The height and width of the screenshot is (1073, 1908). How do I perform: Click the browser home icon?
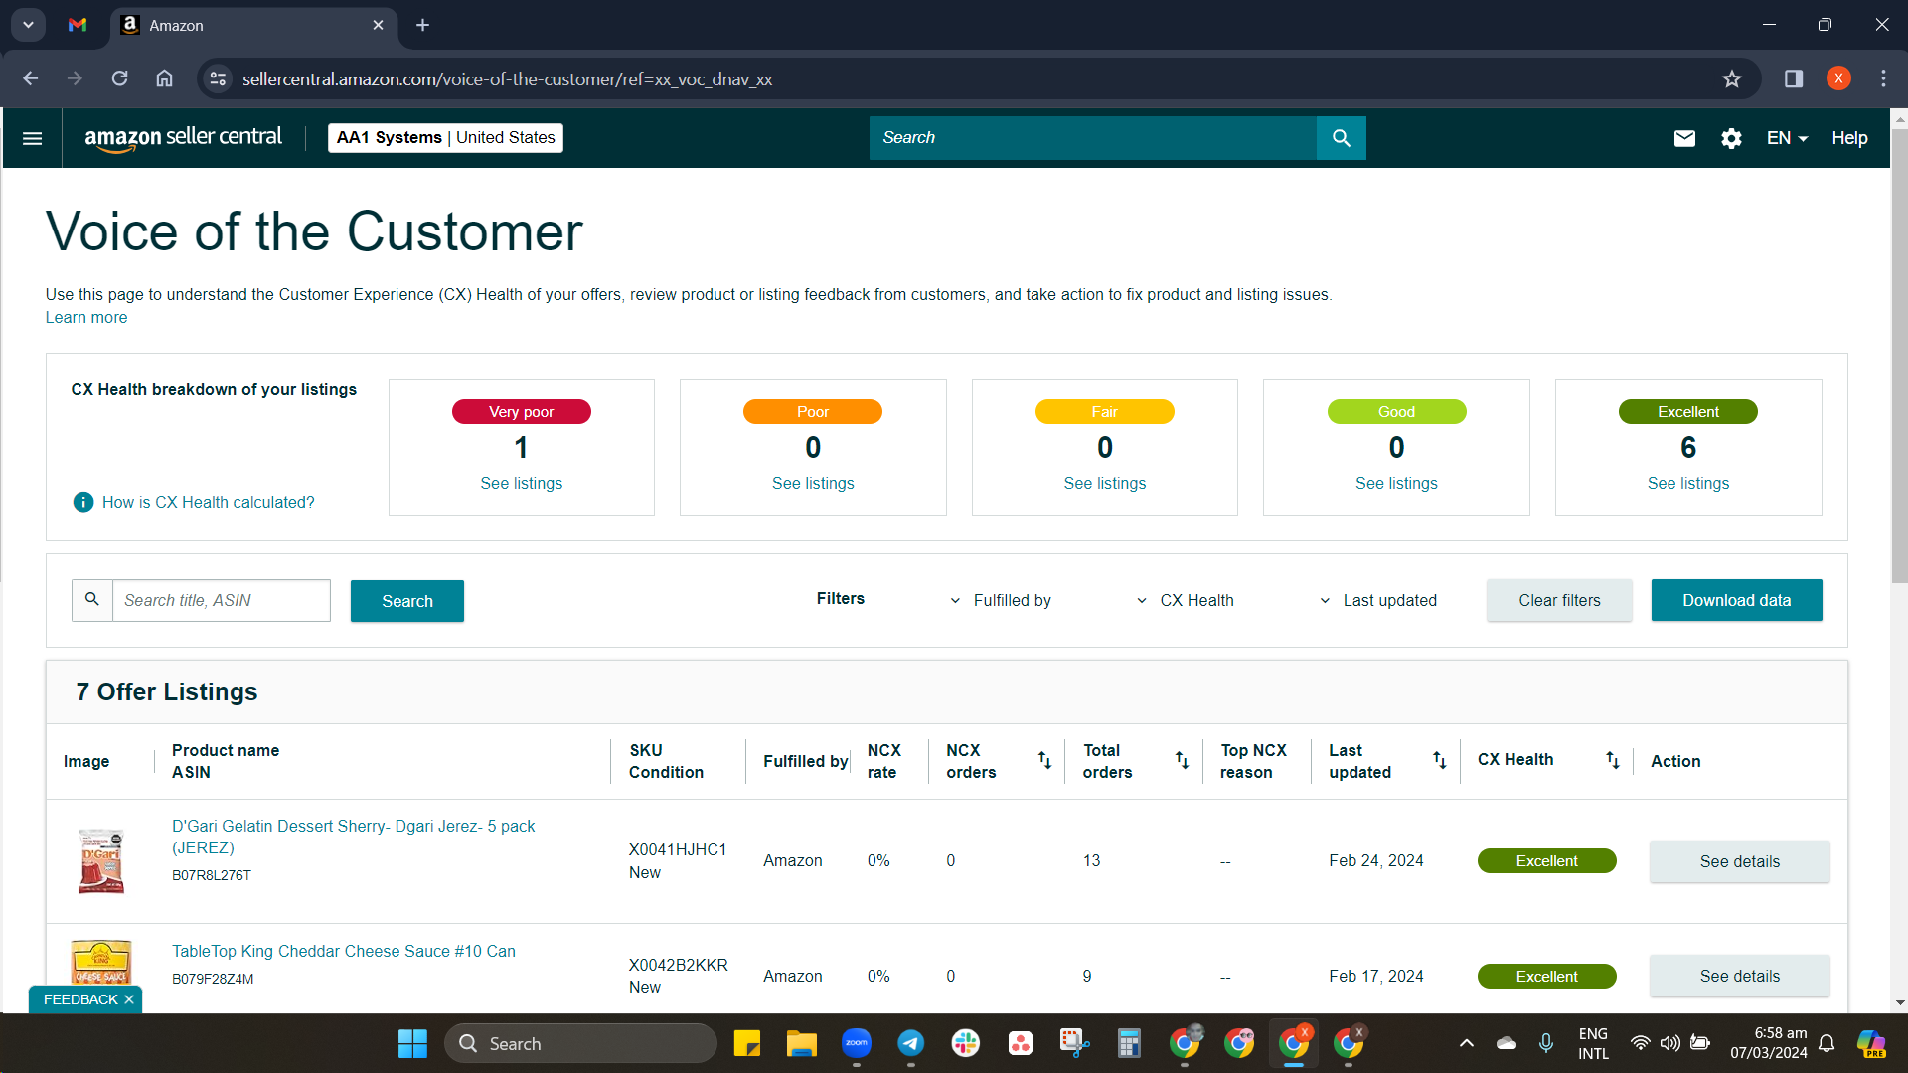[x=164, y=78]
